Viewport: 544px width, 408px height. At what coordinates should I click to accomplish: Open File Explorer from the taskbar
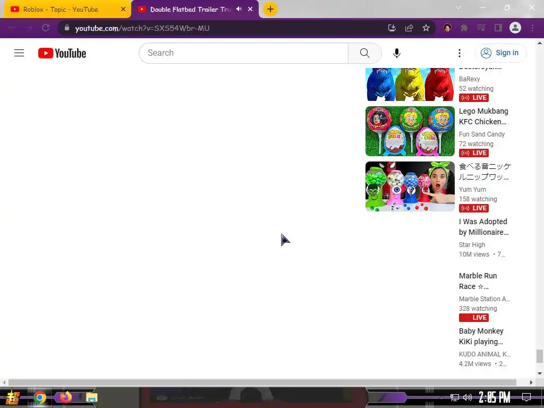91,397
